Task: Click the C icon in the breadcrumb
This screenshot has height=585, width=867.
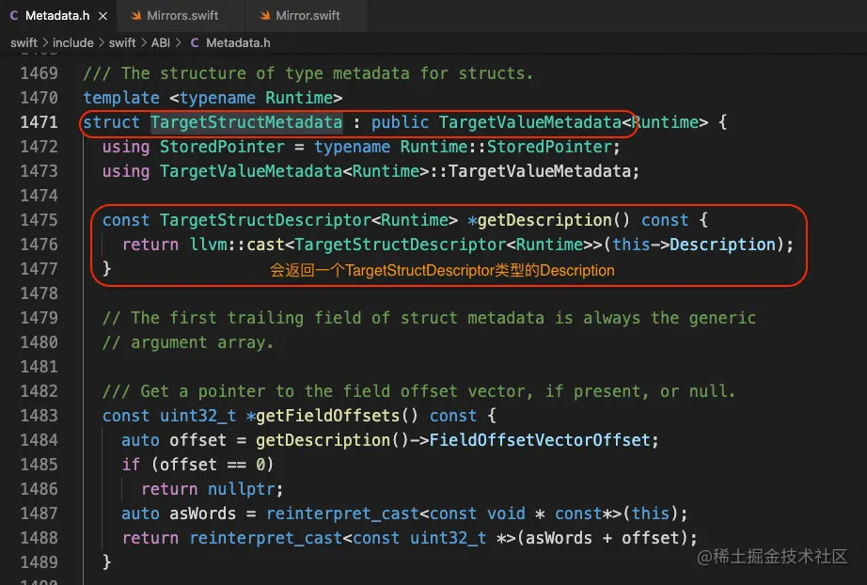Action: pyautogui.click(x=195, y=42)
